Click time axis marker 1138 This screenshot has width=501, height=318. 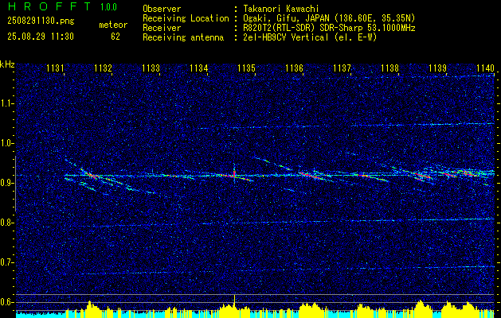[389, 68]
